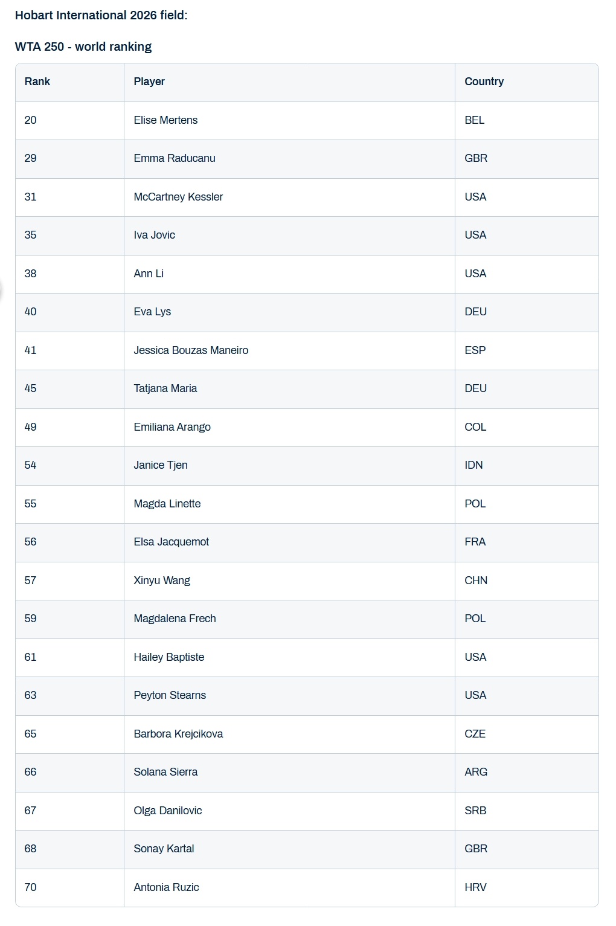Select the McCartney Kessler row name
Viewport: 616px width, 926px height.
coord(178,197)
